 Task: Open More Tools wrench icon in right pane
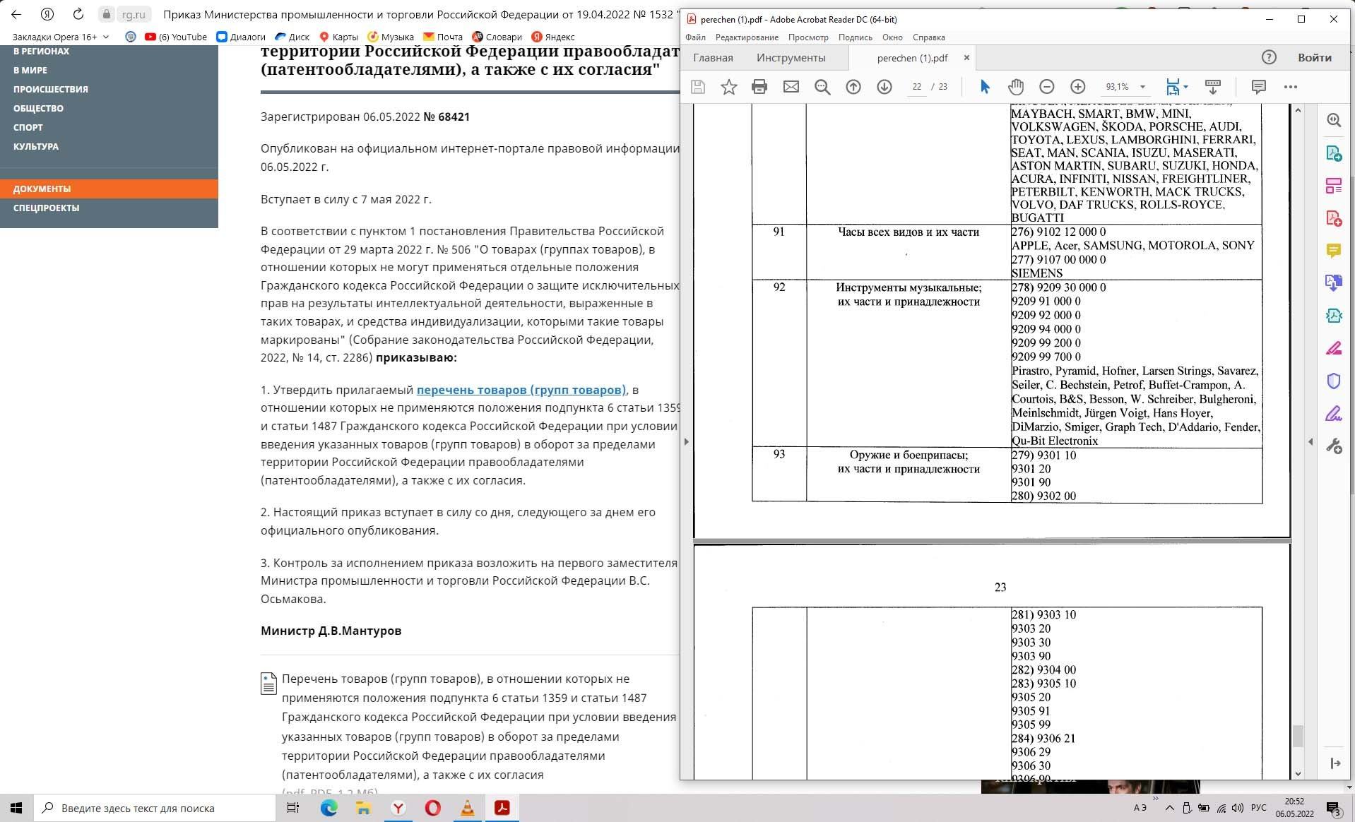[1333, 446]
